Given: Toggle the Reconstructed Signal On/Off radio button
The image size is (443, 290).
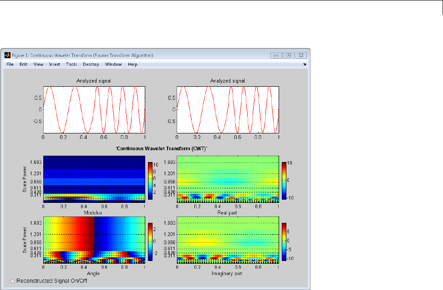Looking at the screenshot, I should tap(12, 281).
